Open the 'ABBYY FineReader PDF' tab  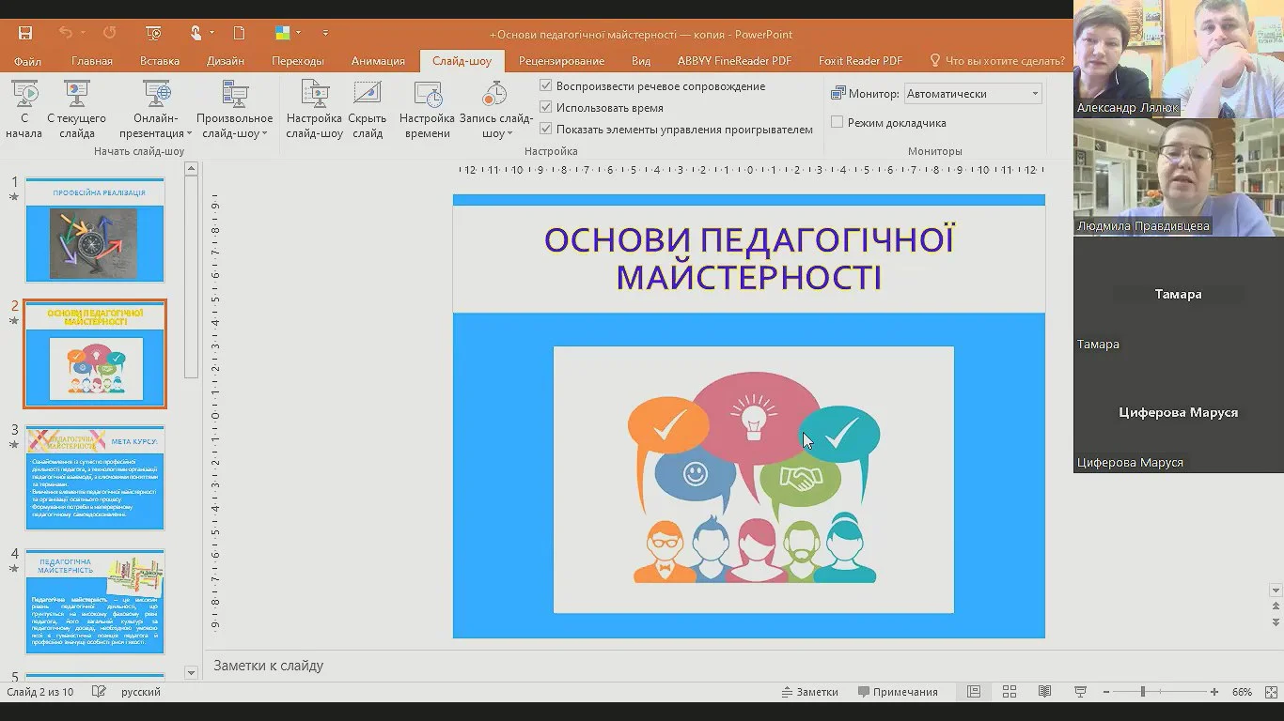tap(734, 60)
